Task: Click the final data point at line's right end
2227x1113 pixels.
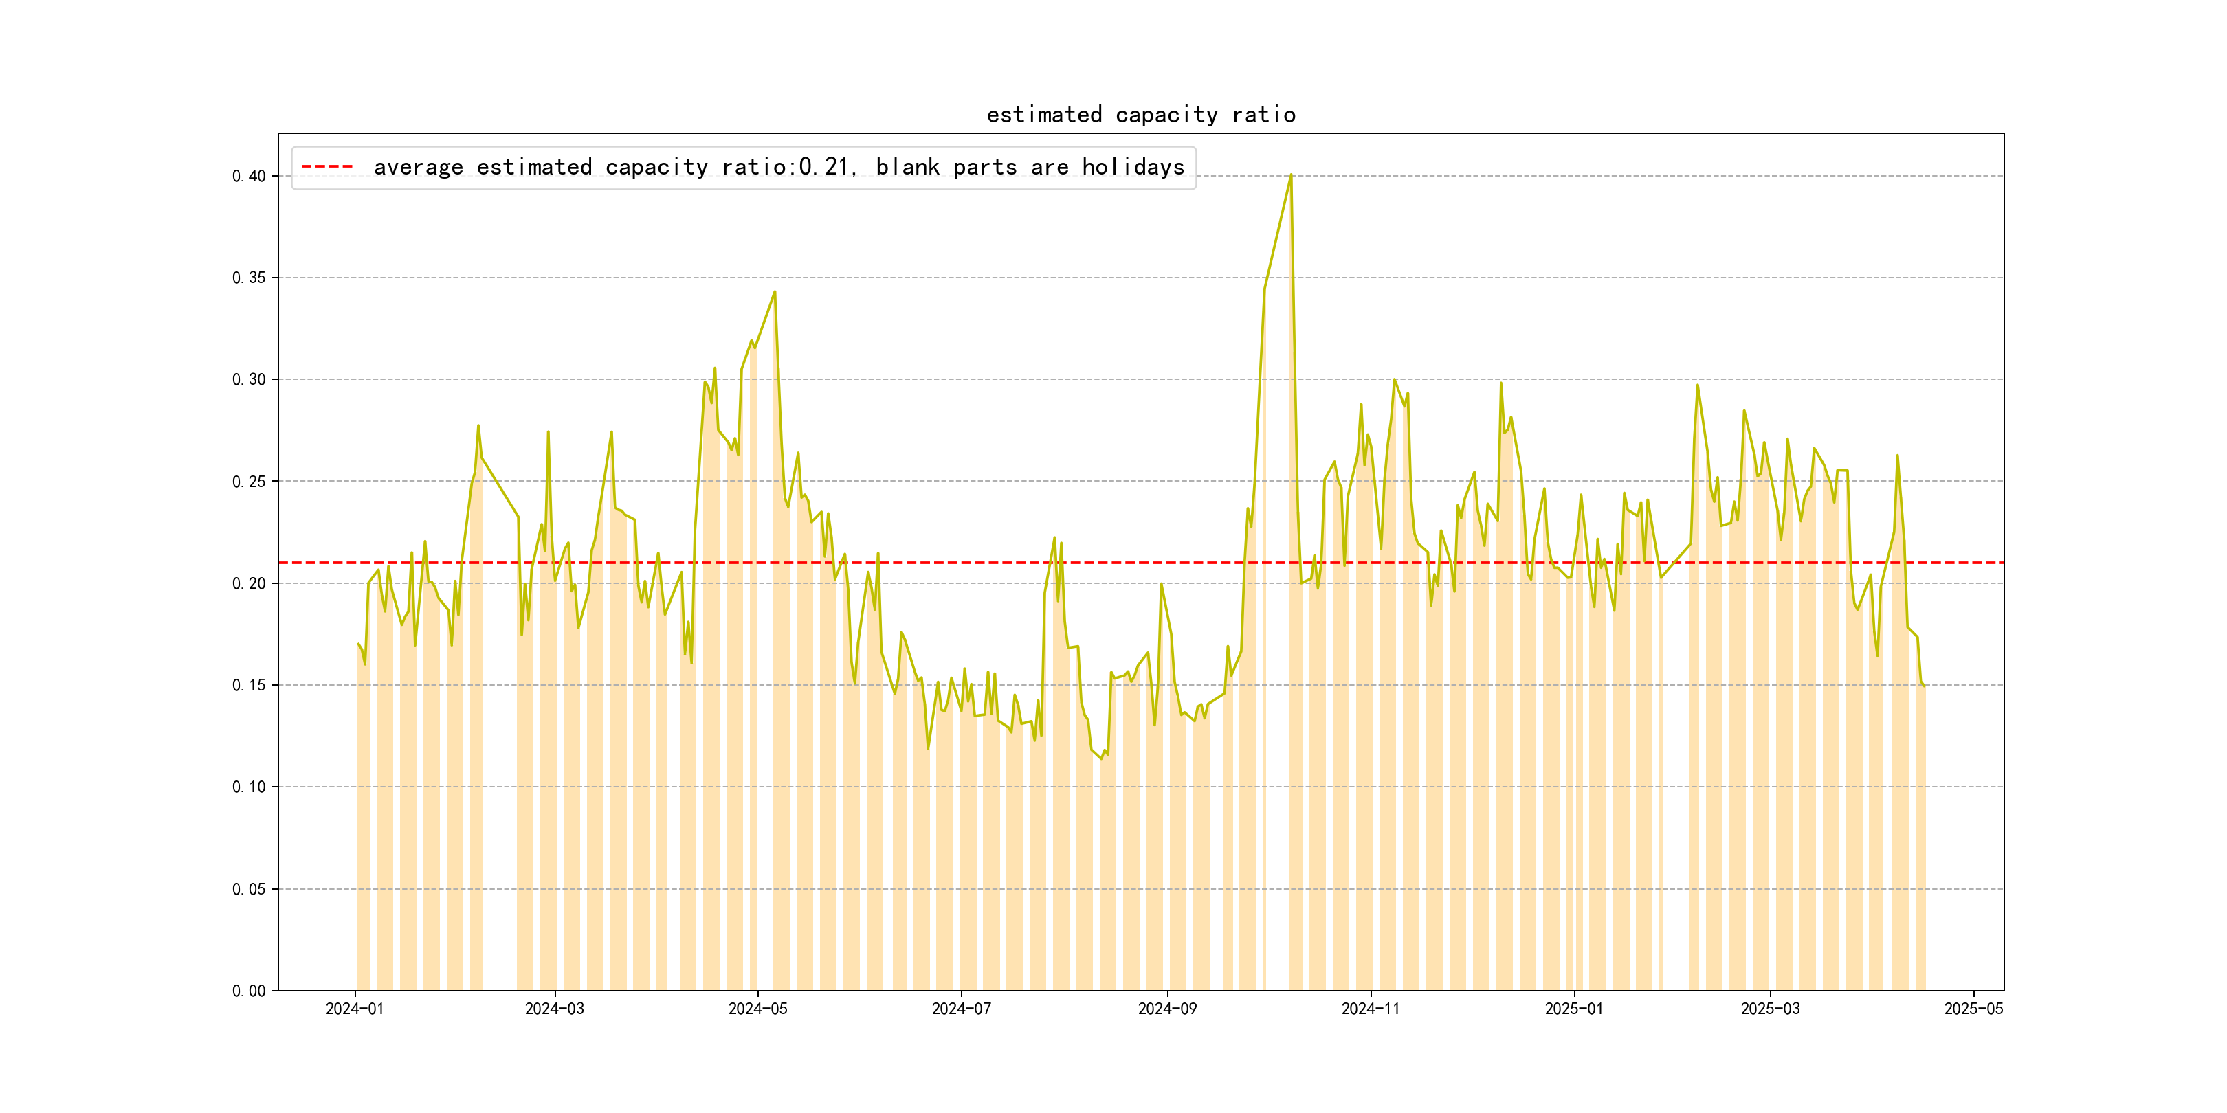Action: click(1925, 686)
